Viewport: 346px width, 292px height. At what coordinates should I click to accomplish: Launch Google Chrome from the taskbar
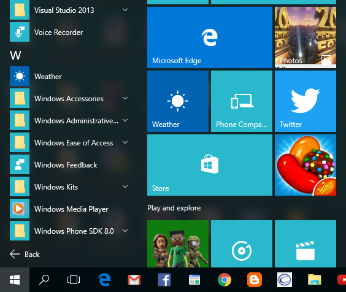pos(225,280)
